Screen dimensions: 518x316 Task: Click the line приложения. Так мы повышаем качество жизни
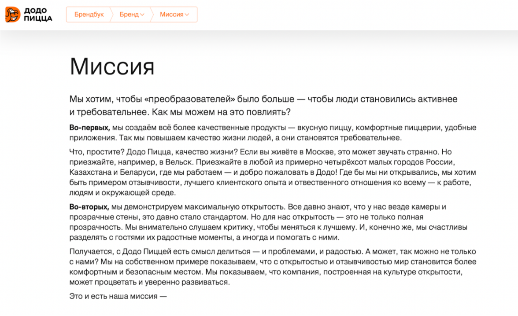click(236, 138)
